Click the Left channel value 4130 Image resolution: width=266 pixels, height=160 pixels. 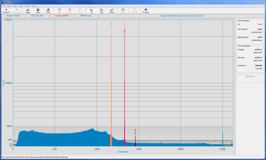(260, 29)
